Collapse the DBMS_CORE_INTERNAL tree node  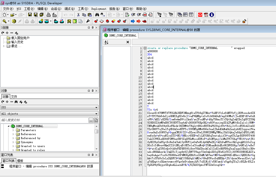tap(8, 126)
